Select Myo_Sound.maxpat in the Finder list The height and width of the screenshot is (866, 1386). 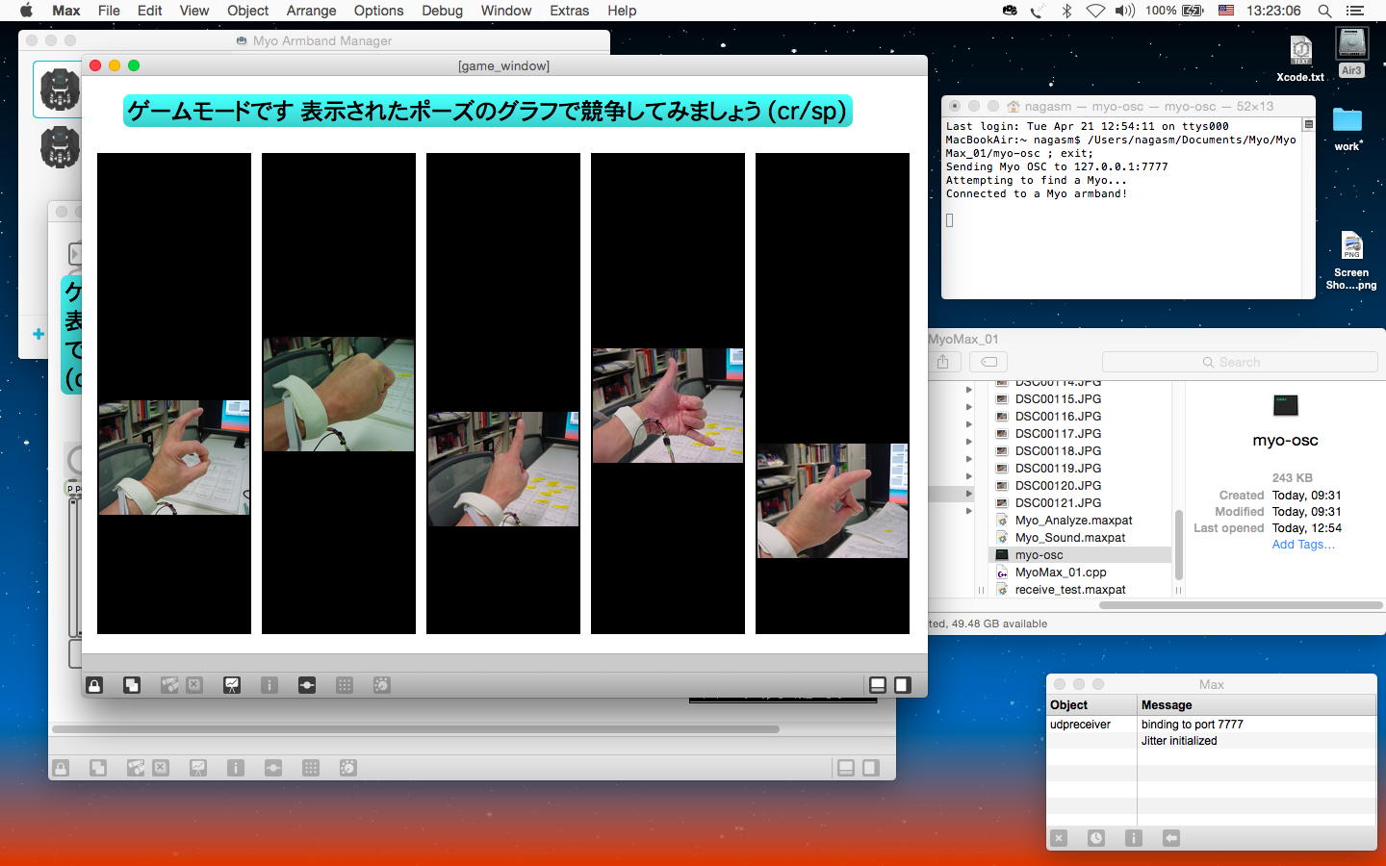click(x=1069, y=538)
